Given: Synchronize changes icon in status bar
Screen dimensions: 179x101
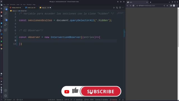Looking at the screenshot, I should coord(14,100).
